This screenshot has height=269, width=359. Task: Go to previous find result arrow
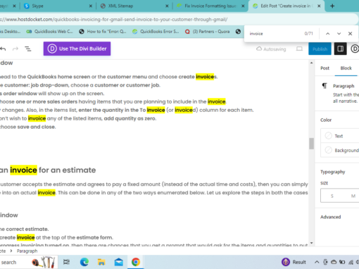(x=328, y=34)
